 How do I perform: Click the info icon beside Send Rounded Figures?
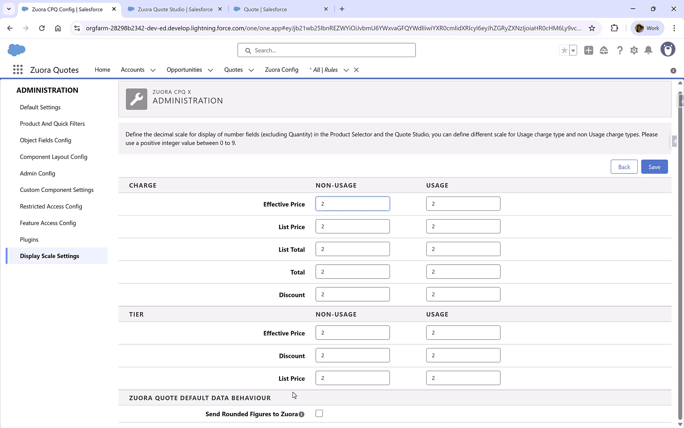[301, 414]
